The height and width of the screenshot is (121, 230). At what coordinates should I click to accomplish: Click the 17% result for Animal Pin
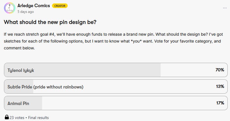[x=220, y=103]
